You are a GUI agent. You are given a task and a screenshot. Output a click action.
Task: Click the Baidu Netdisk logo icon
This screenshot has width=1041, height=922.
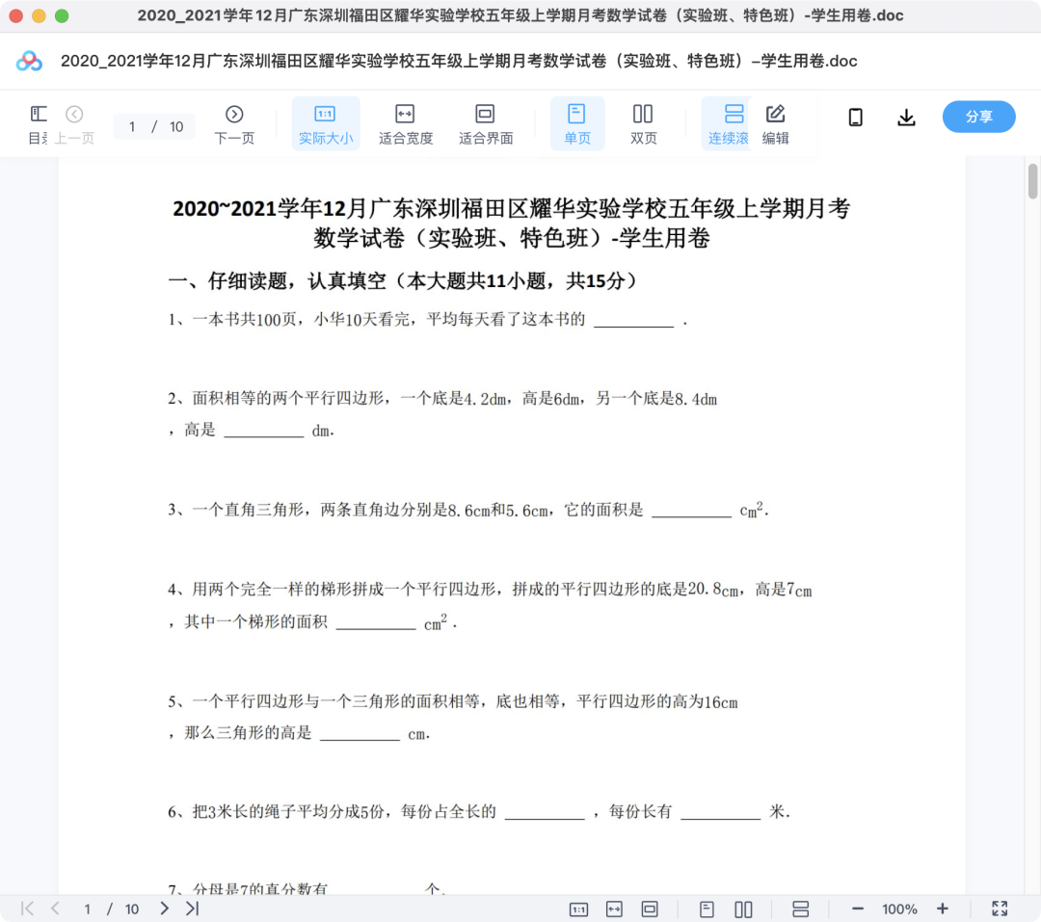point(29,61)
